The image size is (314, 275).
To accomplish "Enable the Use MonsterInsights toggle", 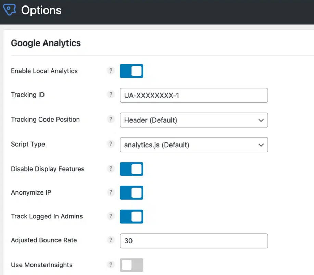I will pos(131,265).
